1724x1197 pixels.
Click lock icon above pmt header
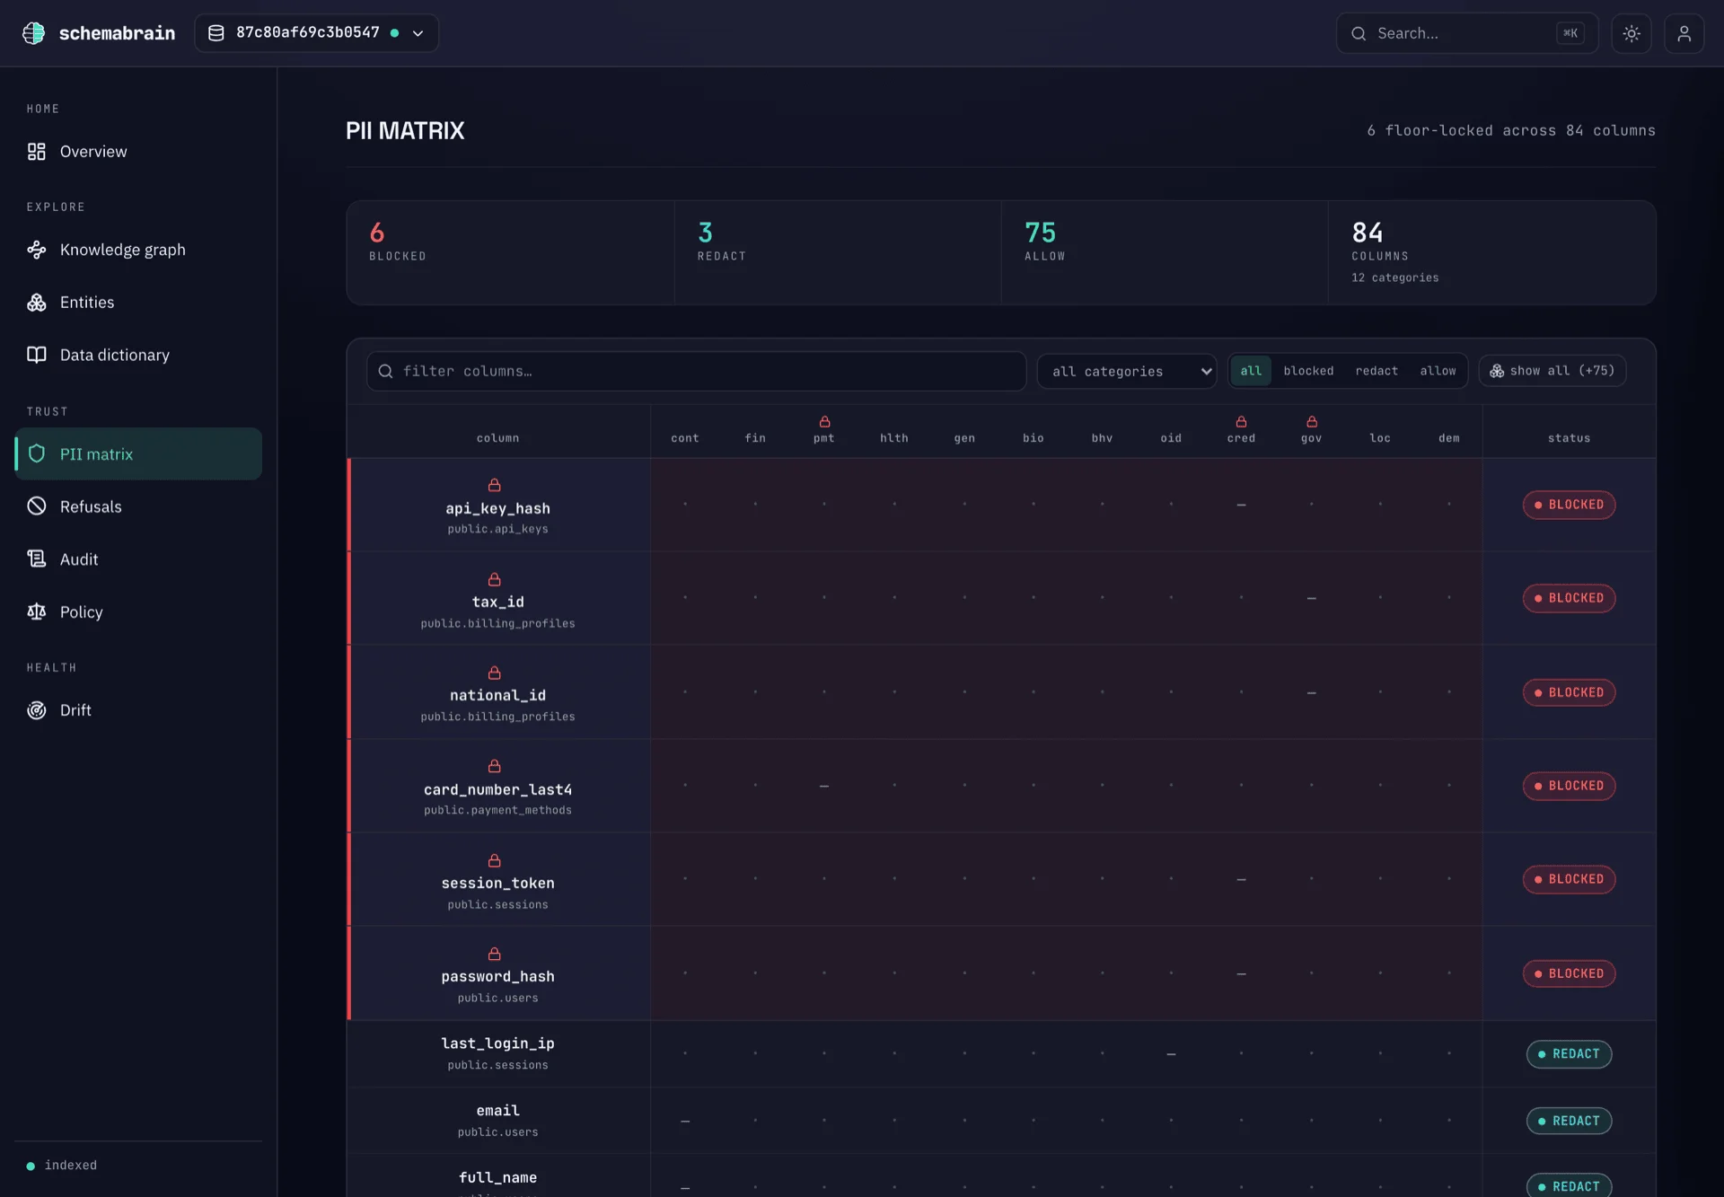pos(824,422)
